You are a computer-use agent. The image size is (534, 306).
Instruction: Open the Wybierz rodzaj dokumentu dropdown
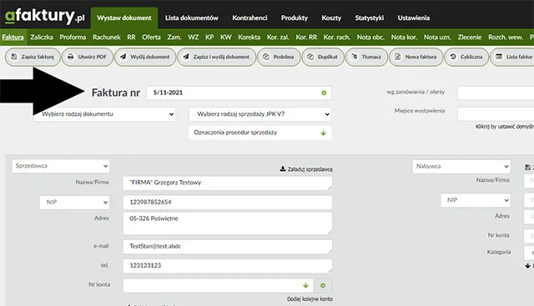point(104,114)
